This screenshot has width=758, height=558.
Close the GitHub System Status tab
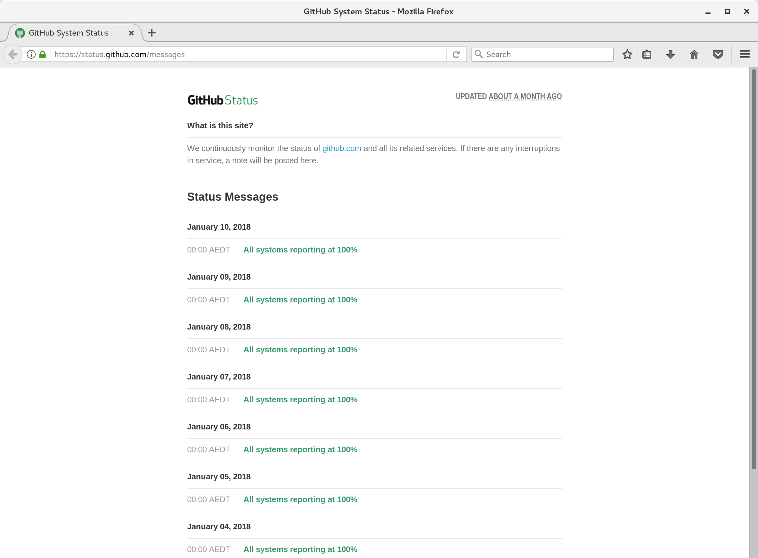[131, 33]
